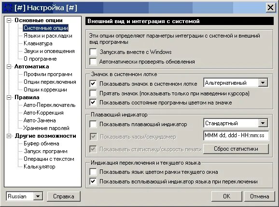Open Языки и раскладки section
This screenshot has width=279, height=207.
48,36
